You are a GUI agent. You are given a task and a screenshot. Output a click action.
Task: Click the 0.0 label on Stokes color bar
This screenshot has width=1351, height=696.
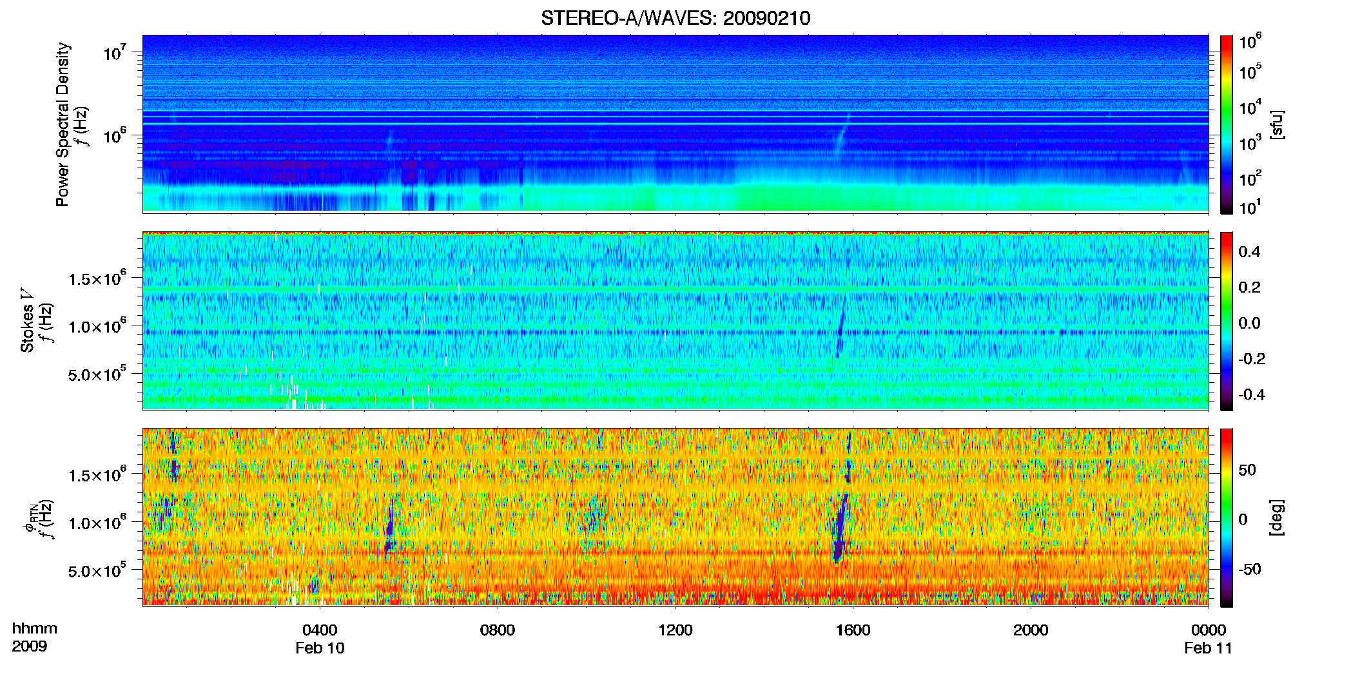(x=1249, y=323)
